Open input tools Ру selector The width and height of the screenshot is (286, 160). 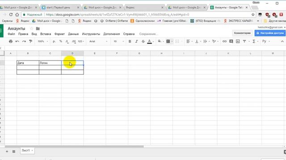(264, 41)
